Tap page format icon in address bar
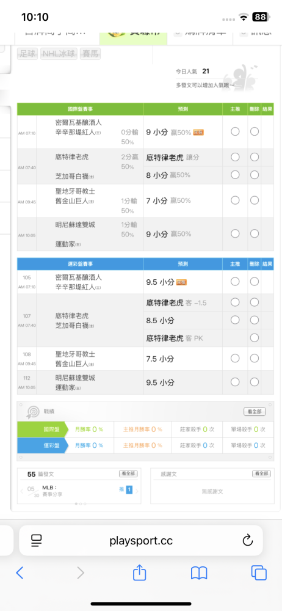 pyautogui.click(x=36, y=541)
